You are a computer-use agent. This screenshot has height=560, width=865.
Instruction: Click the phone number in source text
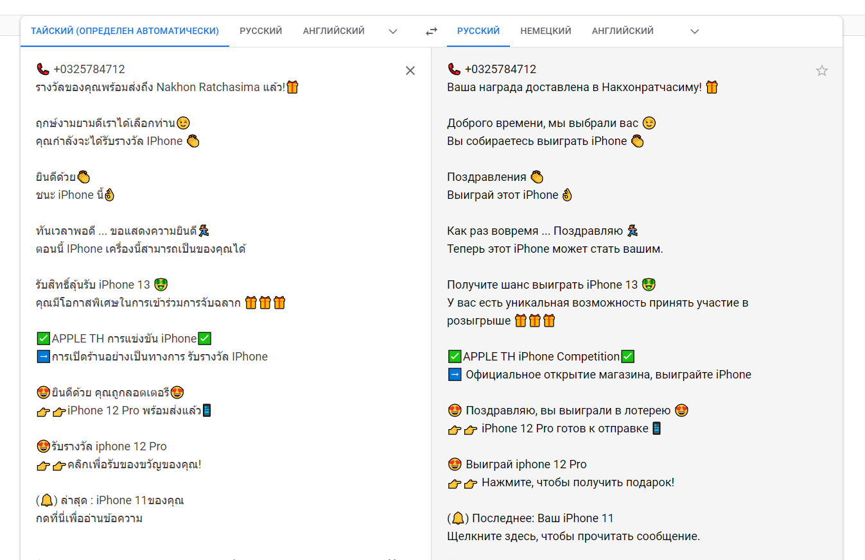click(x=89, y=69)
